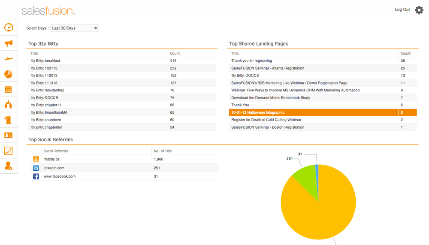Select row 'Itty Bitty: sharelove'
Screen dimensions: 429x245
(122, 120)
